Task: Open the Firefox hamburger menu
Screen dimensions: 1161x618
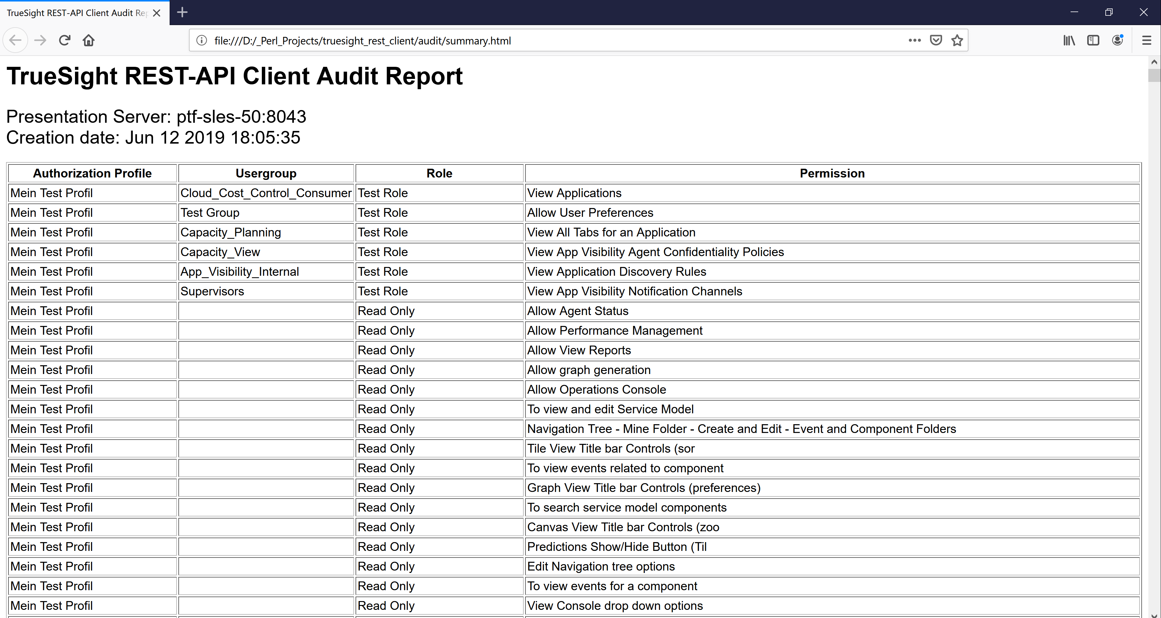Action: pos(1146,41)
